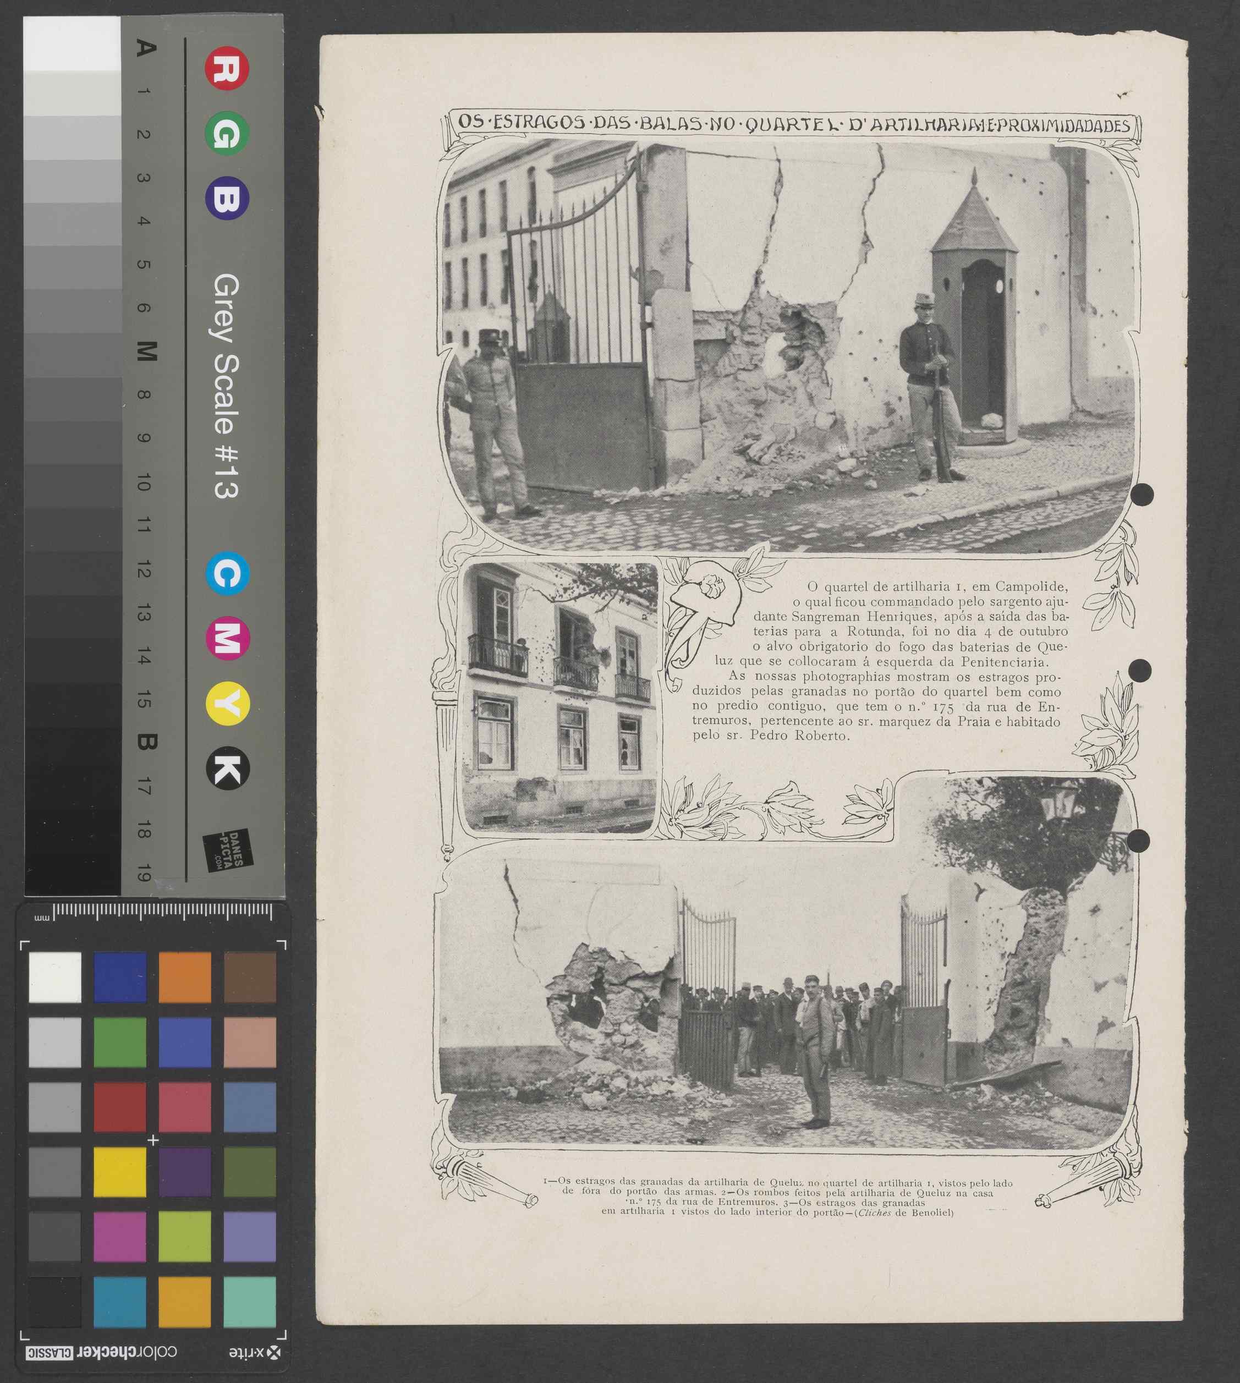Screen dimensions: 1240x1383
Task: Pick the yellow colorchecker patch
Action: click(x=120, y=1172)
